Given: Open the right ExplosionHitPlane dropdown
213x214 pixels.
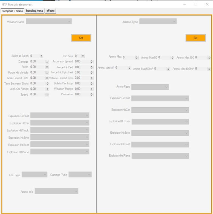Looking at the screenshot, I should (160, 156).
